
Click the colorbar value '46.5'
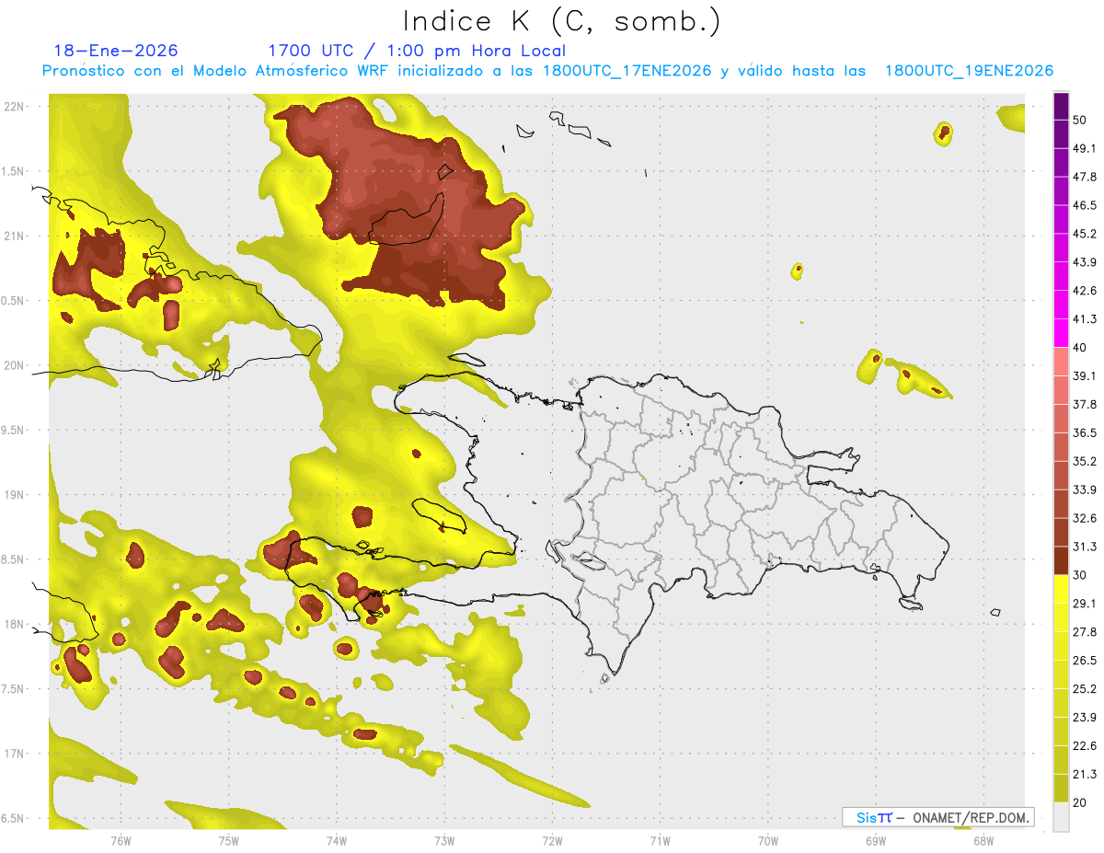[1085, 205]
